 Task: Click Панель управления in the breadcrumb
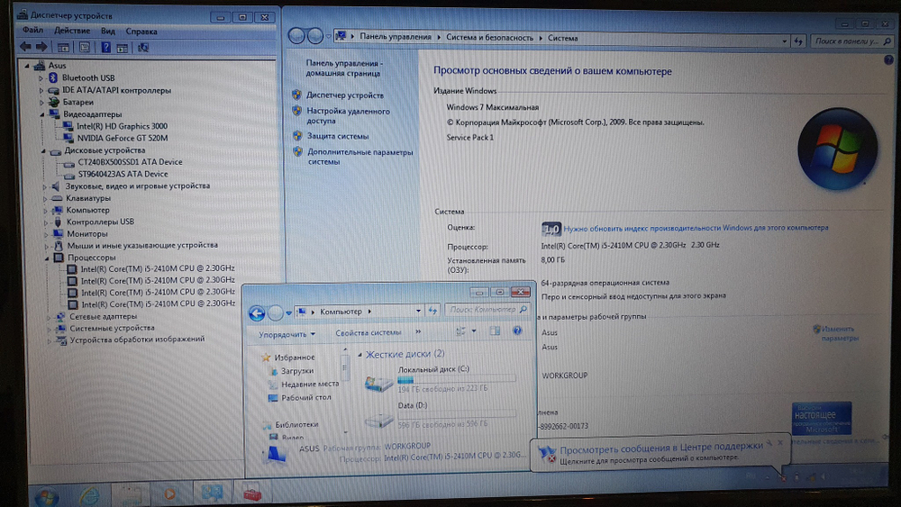(x=396, y=37)
